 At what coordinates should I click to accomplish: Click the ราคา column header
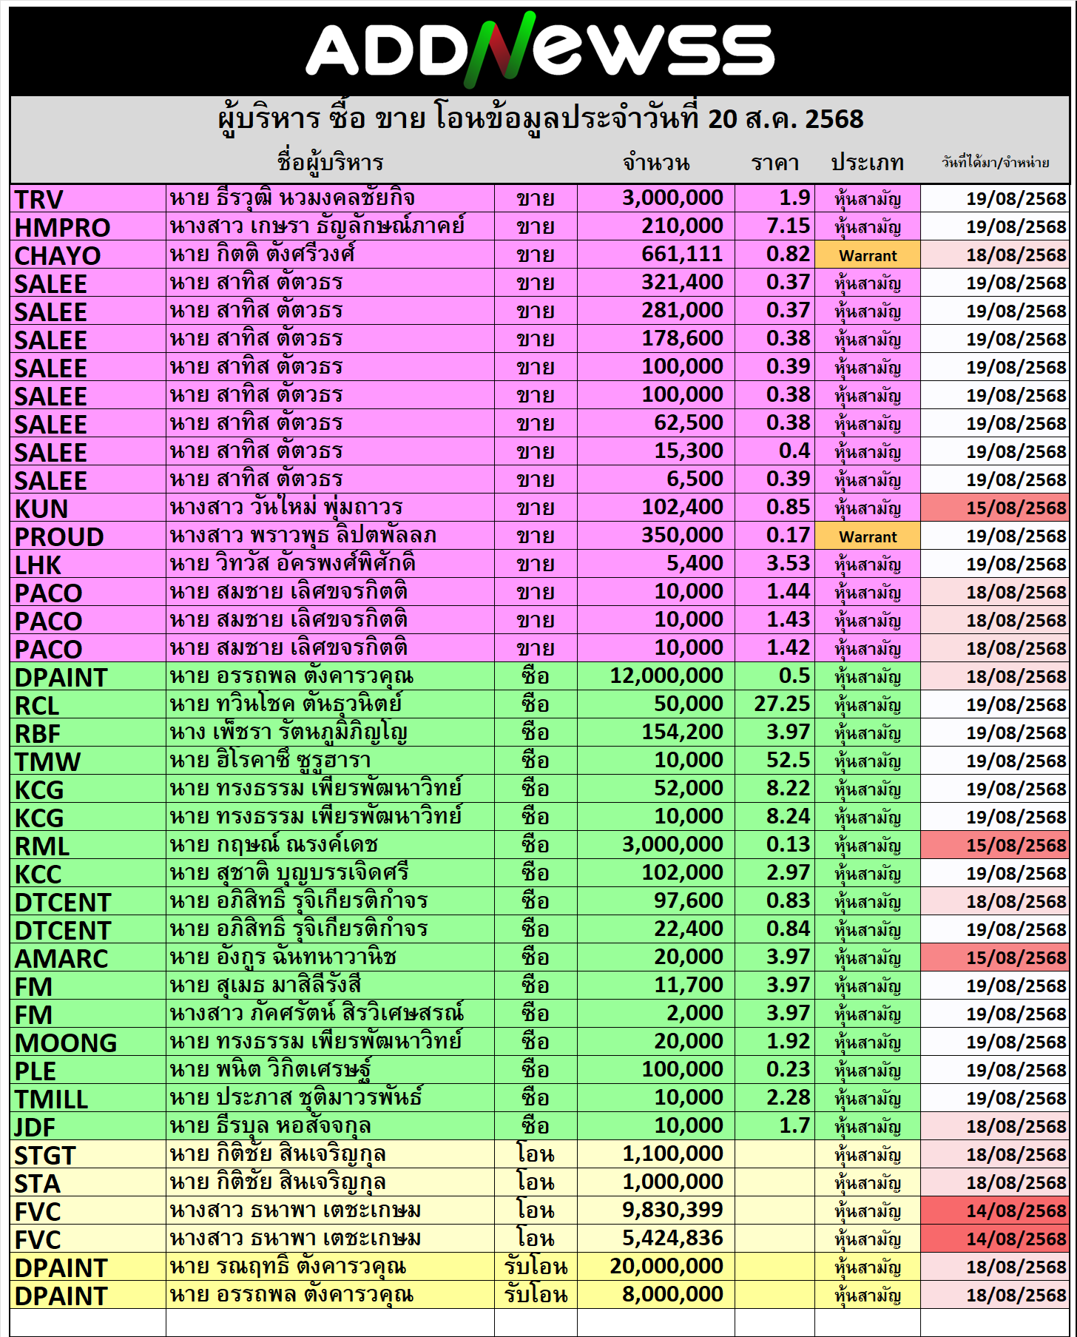coord(774,163)
